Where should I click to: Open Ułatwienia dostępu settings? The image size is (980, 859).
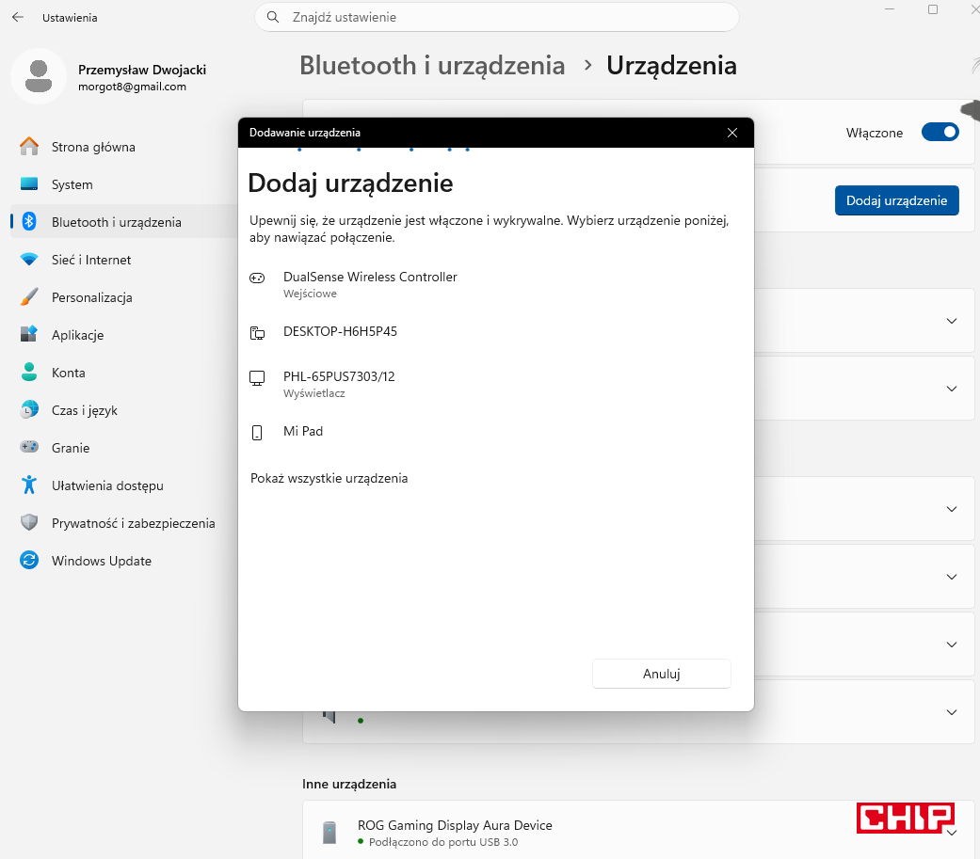click(x=123, y=485)
